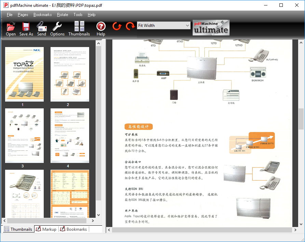This screenshot has width=305, height=242.
Task: Click the pdfMachine ultimate logo
Action: (211, 28)
